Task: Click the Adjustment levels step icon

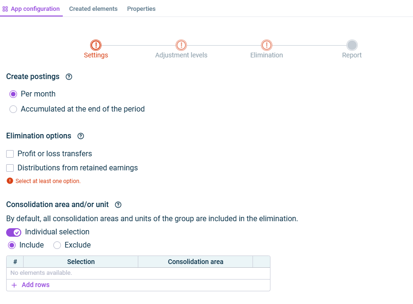Action: (181, 45)
